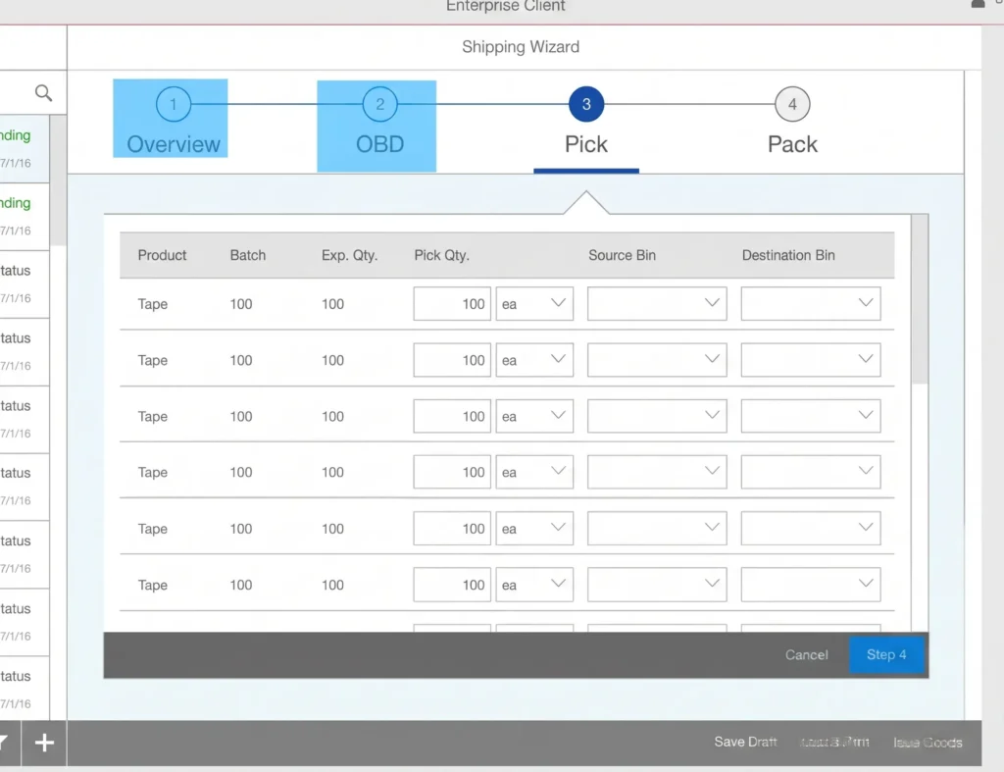Click the Enterprise Client window title
Viewport: 1004px width, 772px height.
pyautogui.click(x=505, y=6)
